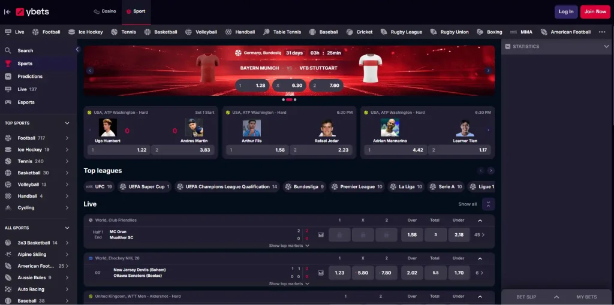The image size is (614, 305).
Task: Open the Aussie Rules sidebar icon
Action: (x=8, y=277)
